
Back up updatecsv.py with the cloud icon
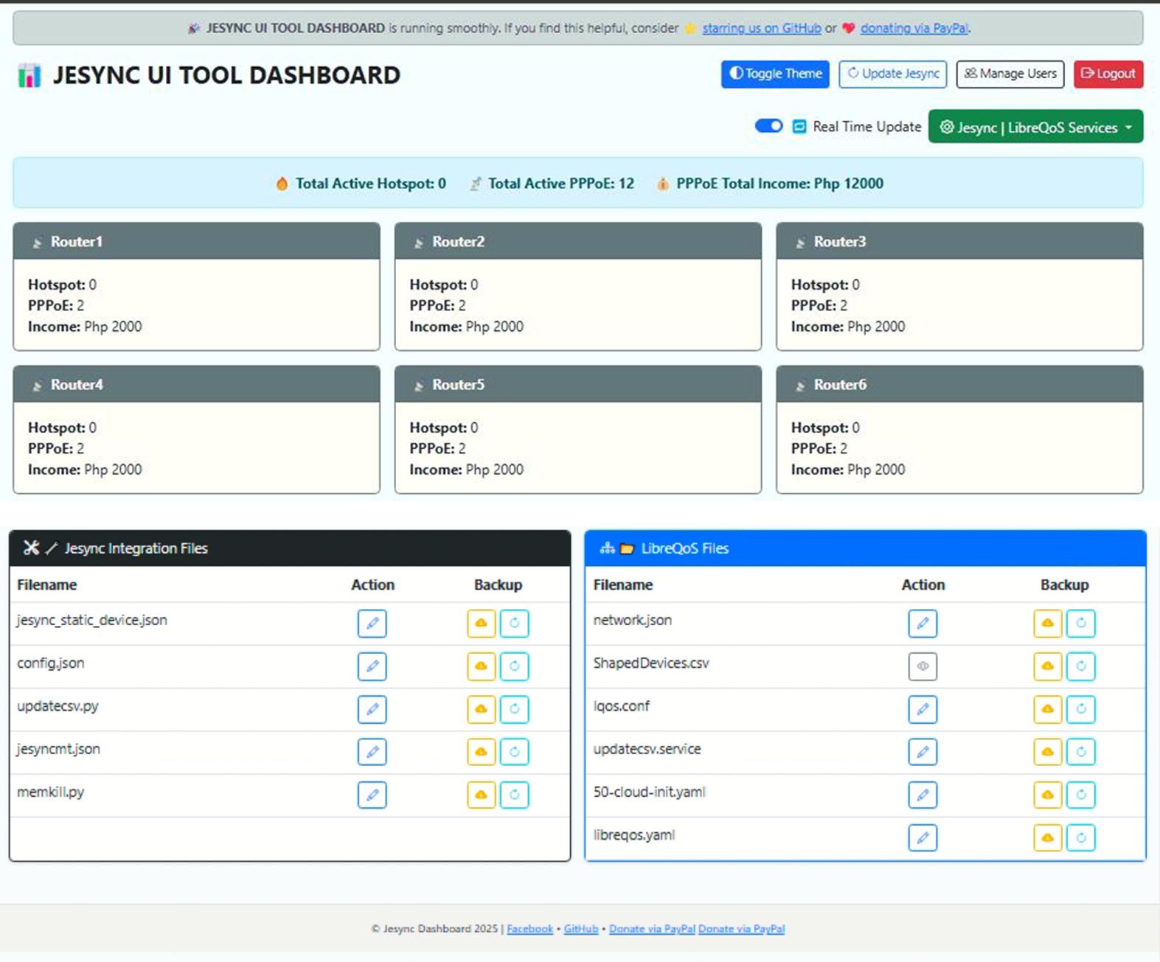tap(482, 709)
